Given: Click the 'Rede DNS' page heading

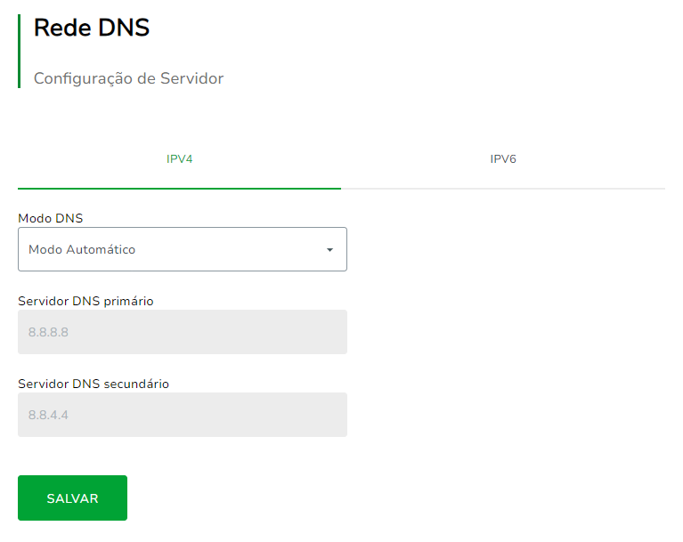Looking at the screenshot, I should point(92,28).
